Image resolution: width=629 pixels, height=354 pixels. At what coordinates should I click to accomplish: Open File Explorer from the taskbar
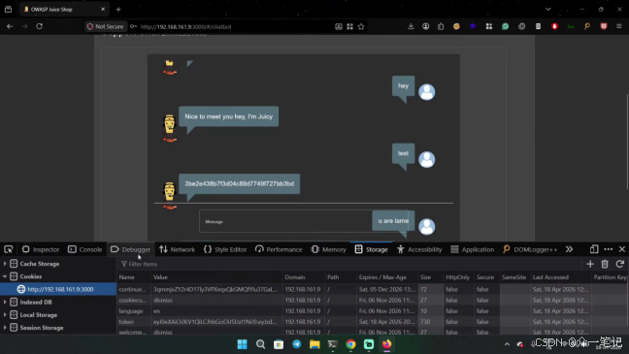coord(314,344)
